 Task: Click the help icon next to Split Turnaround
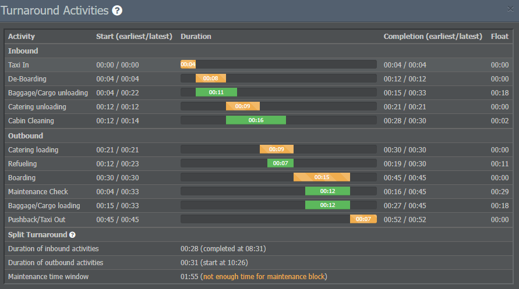pyautogui.click(x=72, y=235)
